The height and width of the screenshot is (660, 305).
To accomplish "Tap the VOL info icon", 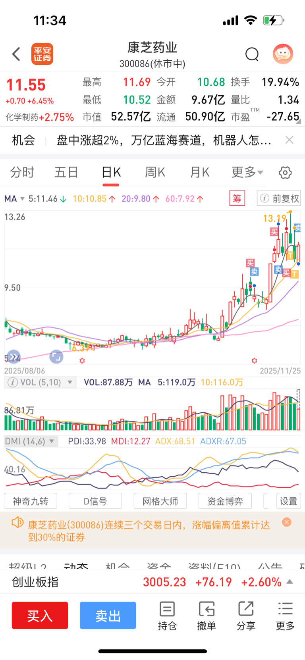I will (x=12, y=382).
